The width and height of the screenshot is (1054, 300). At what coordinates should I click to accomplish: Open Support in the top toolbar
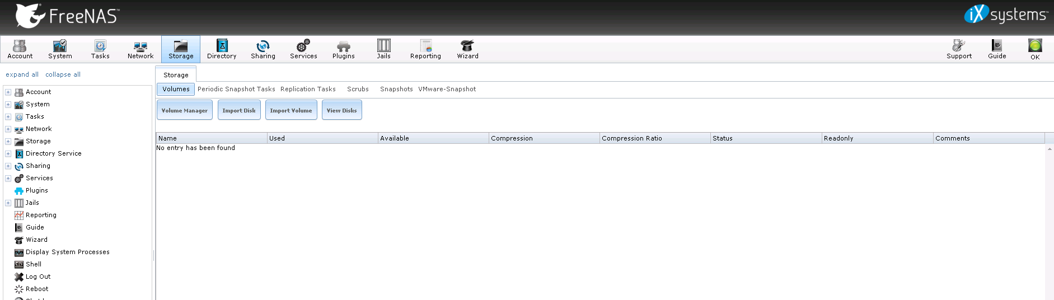click(x=959, y=49)
